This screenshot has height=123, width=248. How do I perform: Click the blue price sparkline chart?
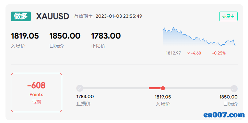click(200, 36)
